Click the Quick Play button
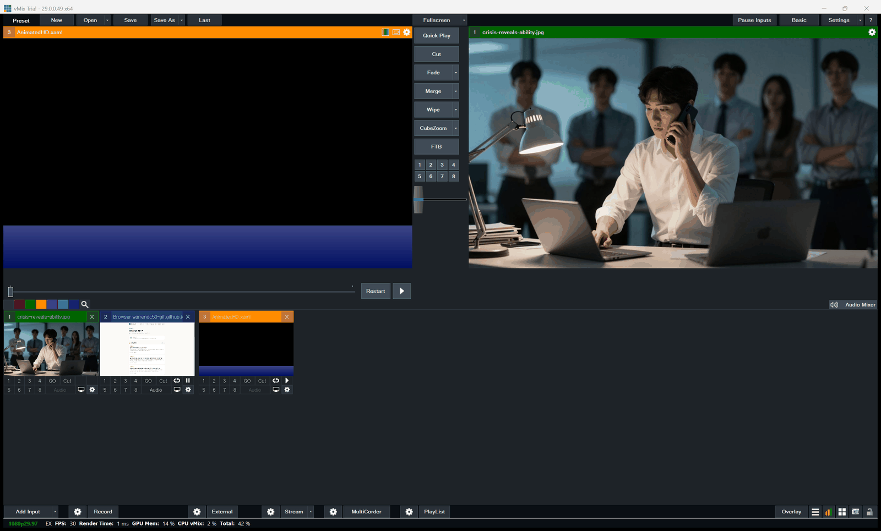The width and height of the screenshot is (881, 531). [437, 36]
